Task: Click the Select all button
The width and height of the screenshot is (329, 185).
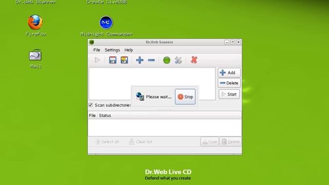Action: (x=107, y=142)
